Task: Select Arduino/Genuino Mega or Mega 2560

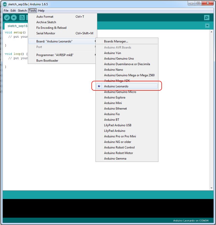Action: (x=127, y=75)
